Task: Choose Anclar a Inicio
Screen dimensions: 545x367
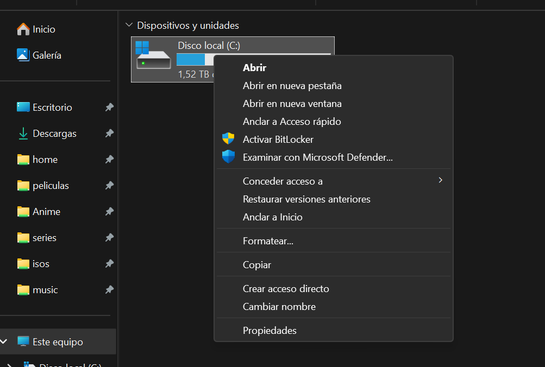Action: tap(334, 217)
